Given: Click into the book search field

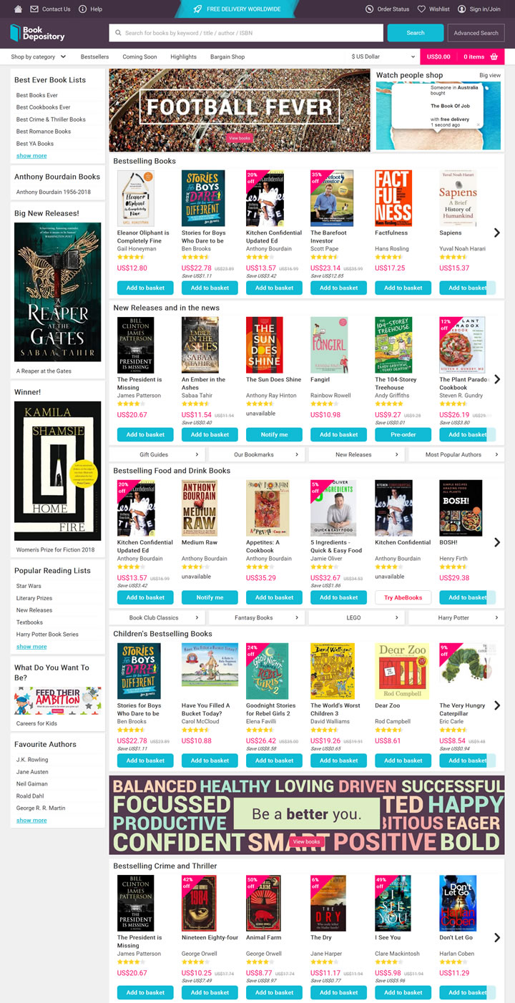Looking at the screenshot, I should tap(247, 33).
